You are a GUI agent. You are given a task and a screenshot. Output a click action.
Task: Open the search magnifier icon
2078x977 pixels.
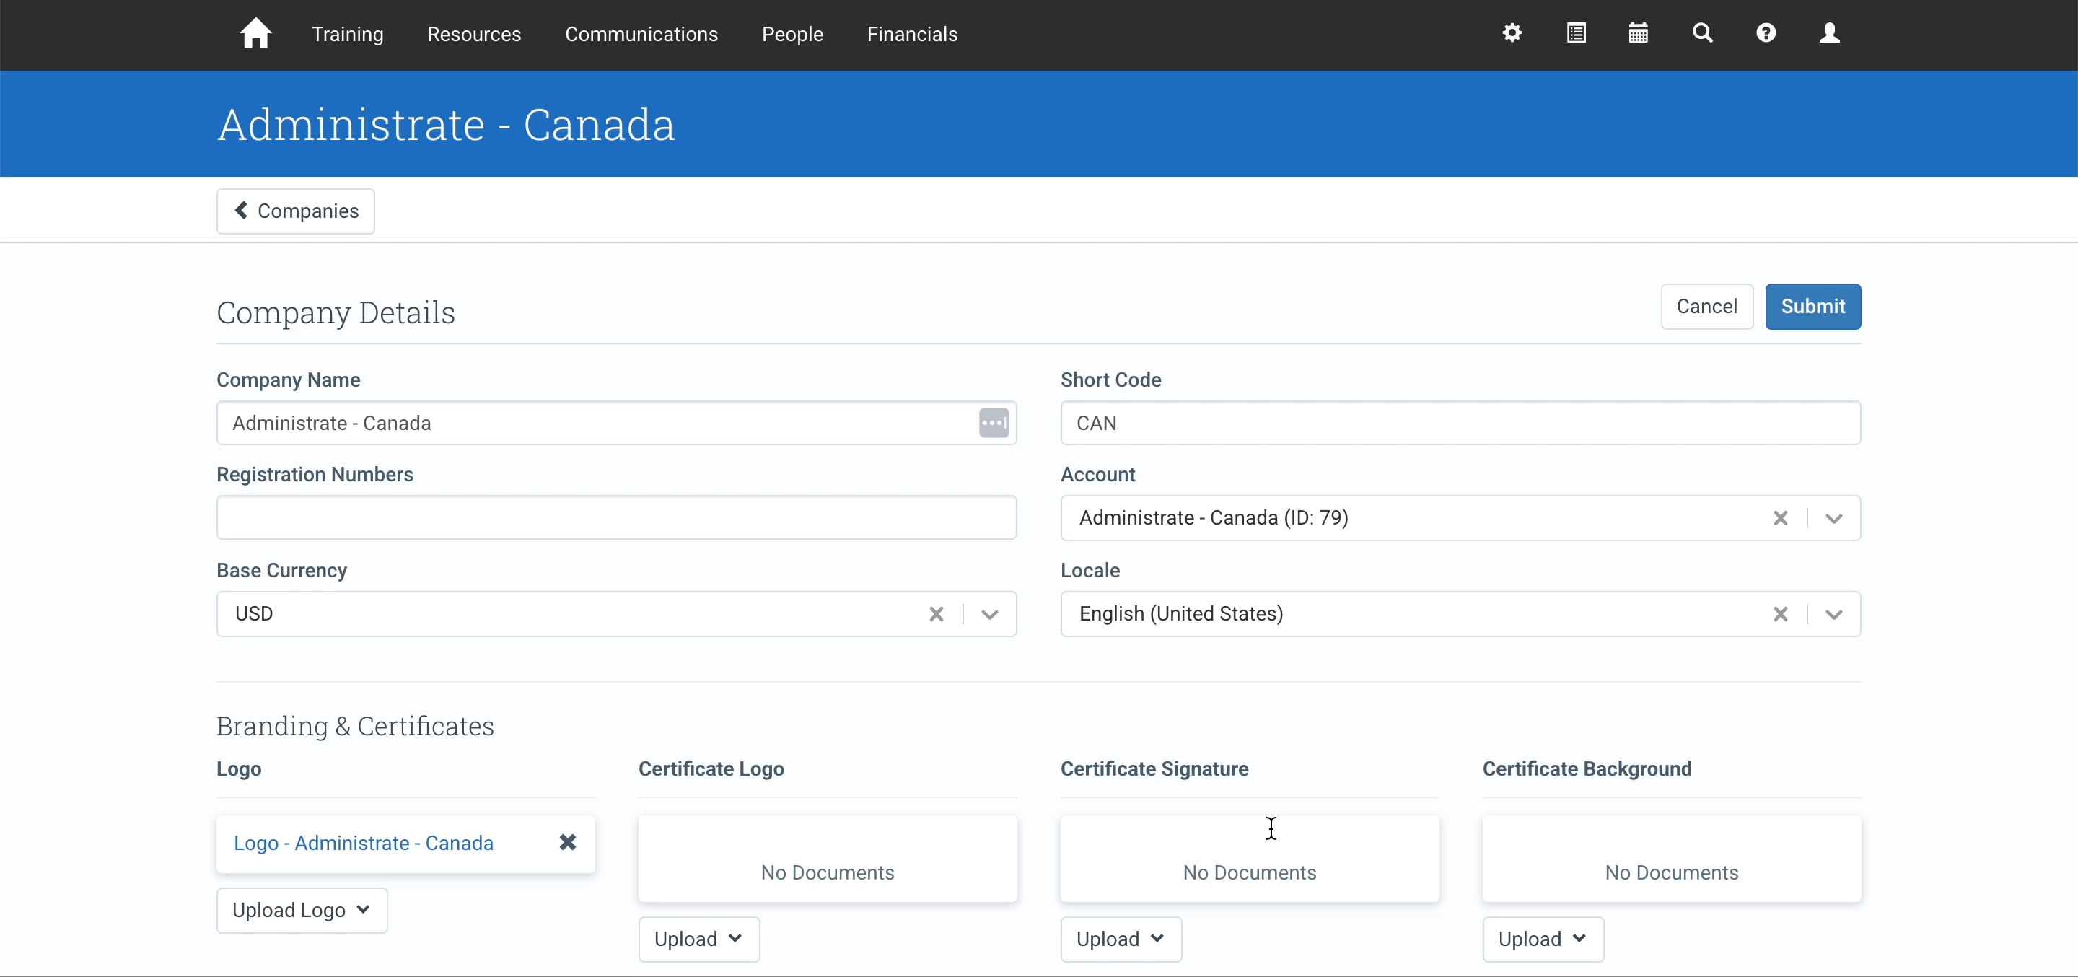[x=1702, y=33]
